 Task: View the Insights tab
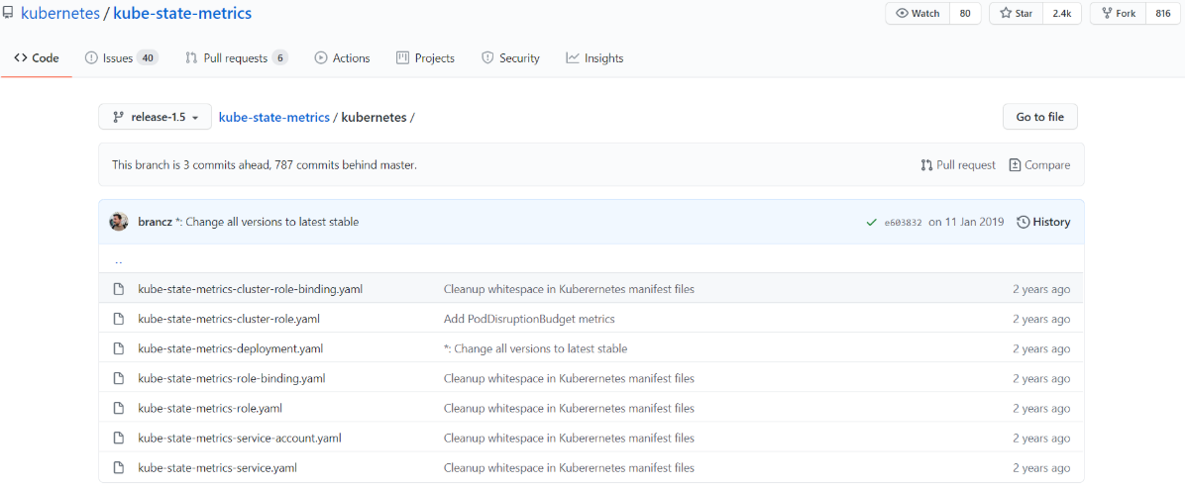pyautogui.click(x=594, y=58)
